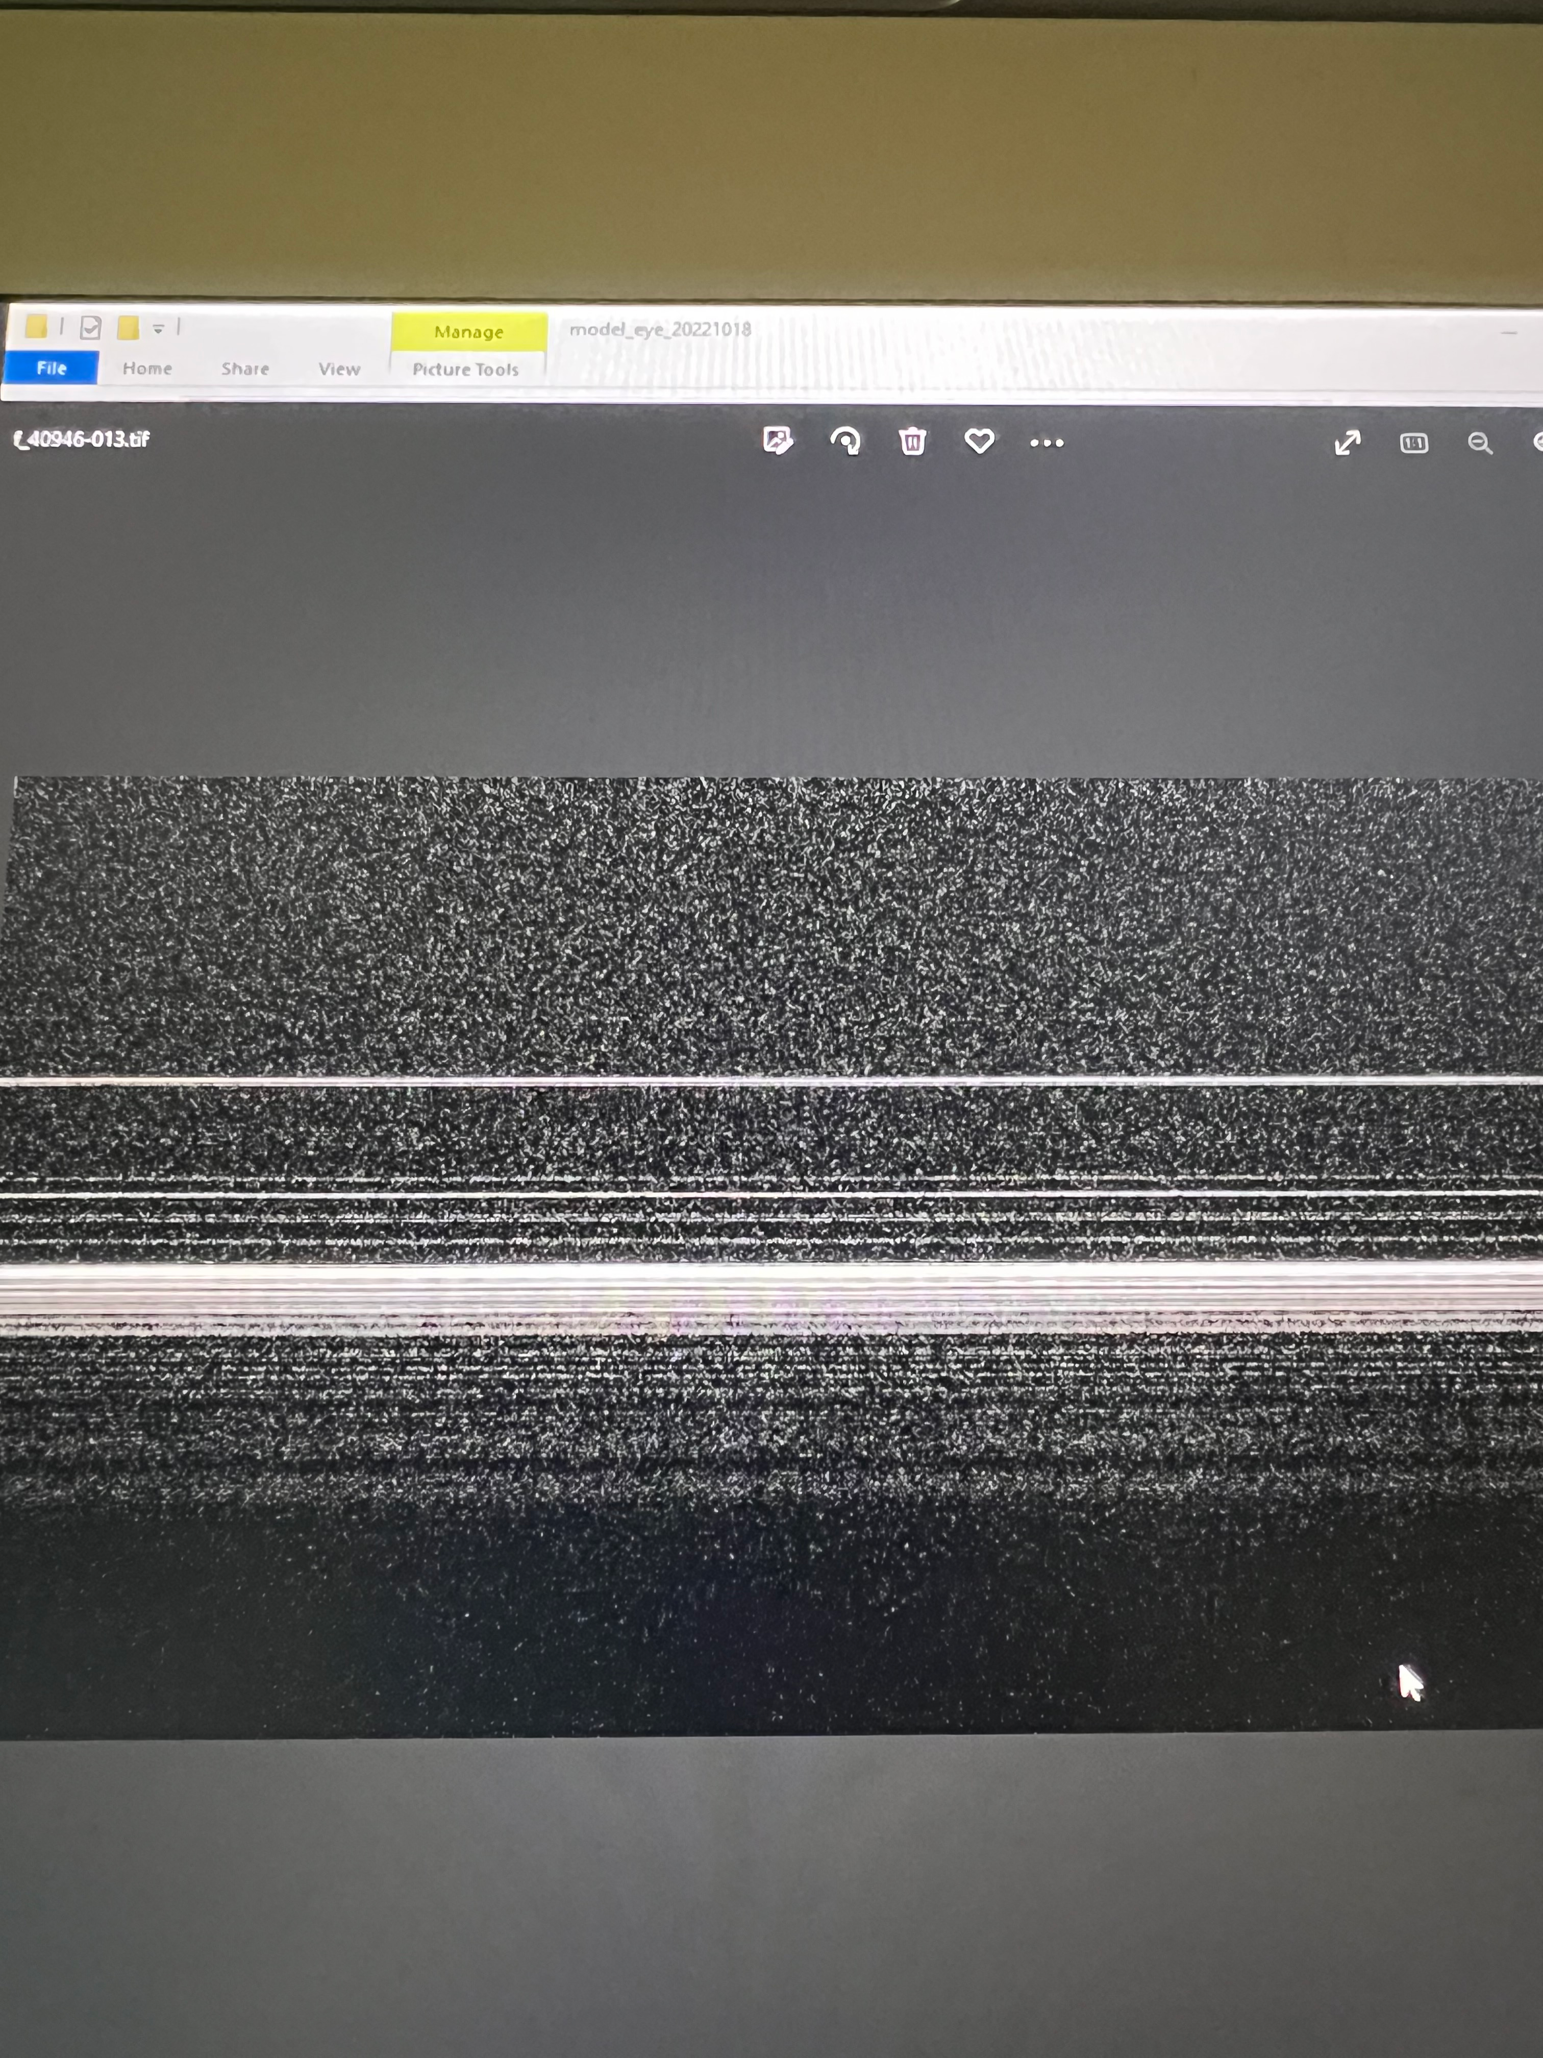The height and width of the screenshot is (2058, 1543).
Task: Click the Edit image icon
Action: 778,440
